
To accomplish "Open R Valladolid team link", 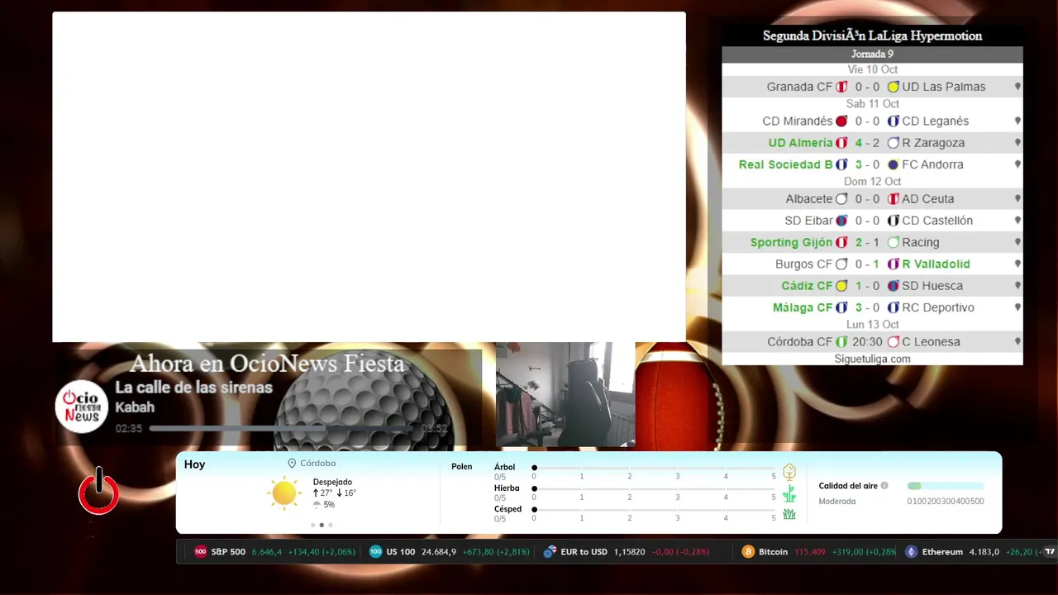I will tap(936, 264).
